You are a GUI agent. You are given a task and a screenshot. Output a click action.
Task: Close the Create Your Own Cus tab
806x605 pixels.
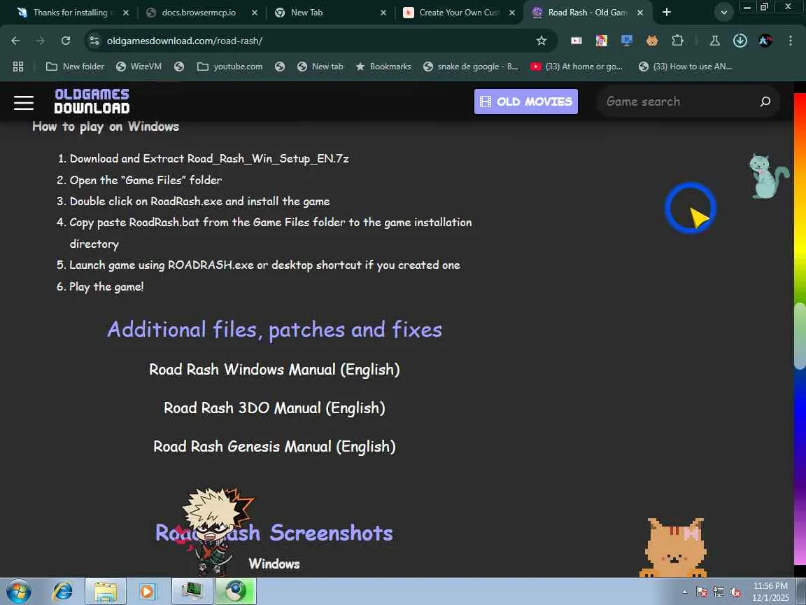(512, 13)
